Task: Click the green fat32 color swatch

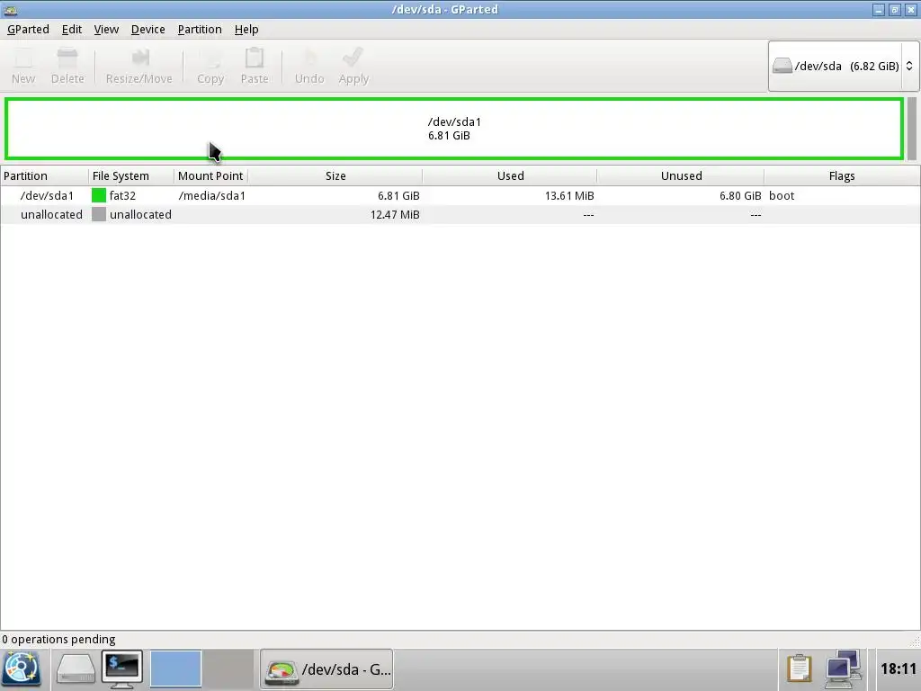Action: (x=99, y=195)
